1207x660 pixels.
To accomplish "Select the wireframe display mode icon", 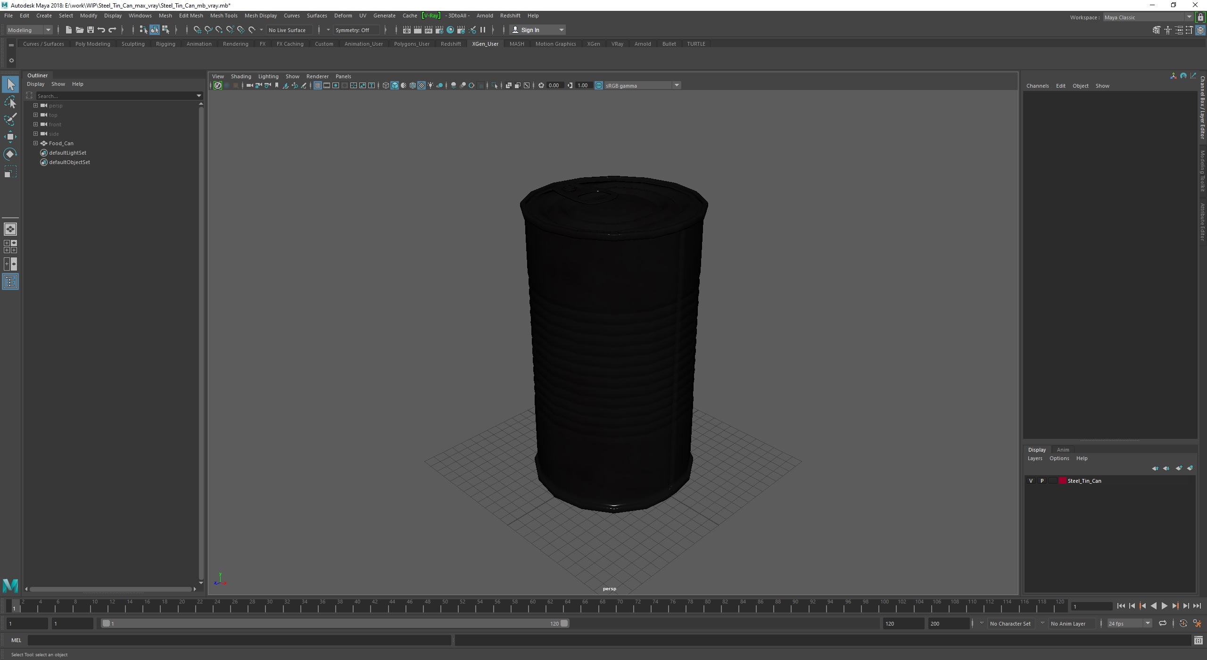I will 384,85.
